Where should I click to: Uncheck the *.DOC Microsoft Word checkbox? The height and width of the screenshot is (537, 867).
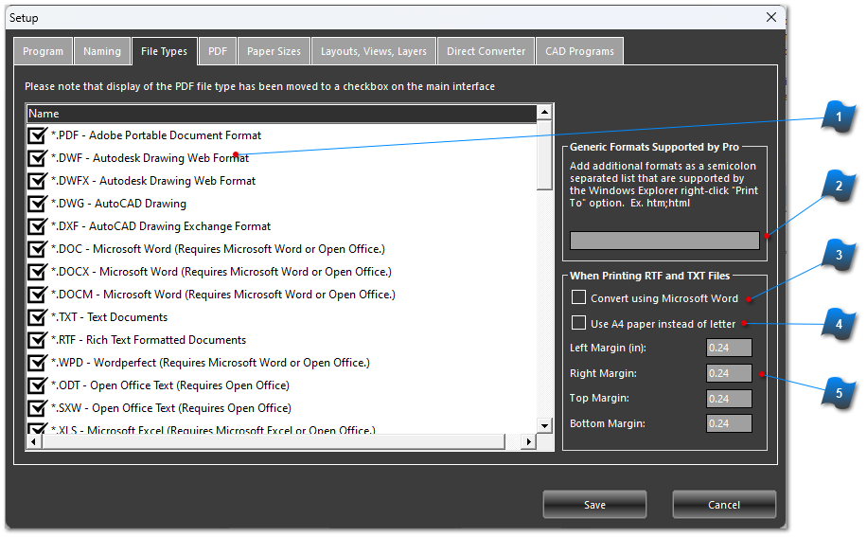click(37, 249)
